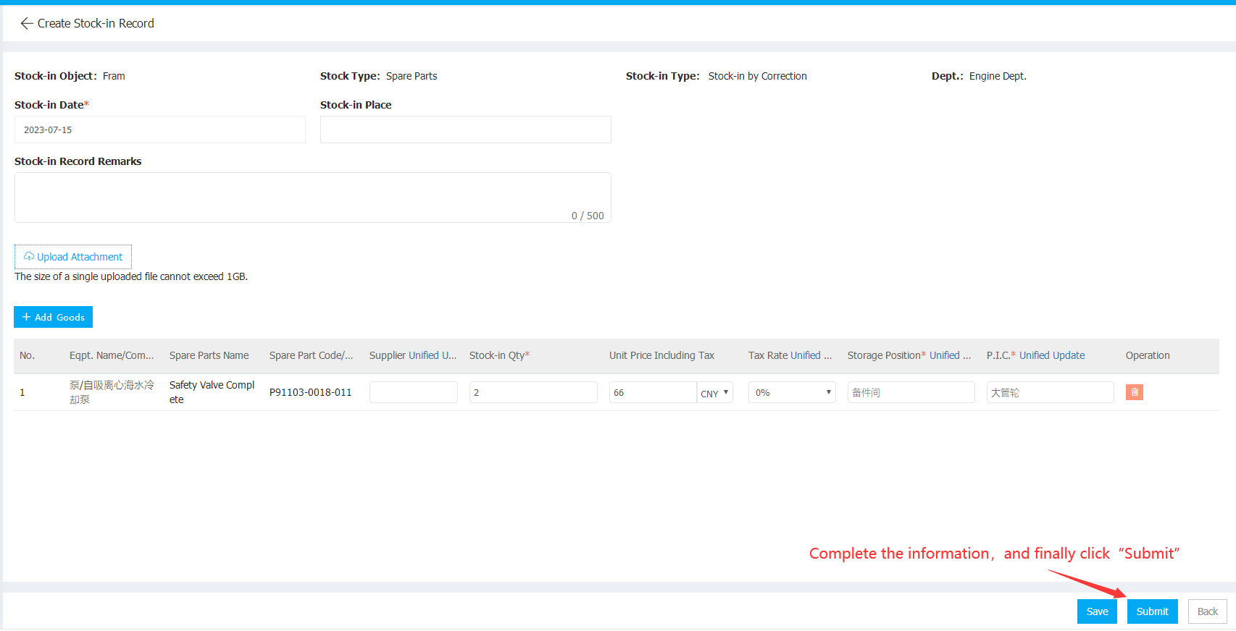Viewport: 1236px width, 631px height.
Task: Click the Submit button
Action: [x=1152, y=611]
